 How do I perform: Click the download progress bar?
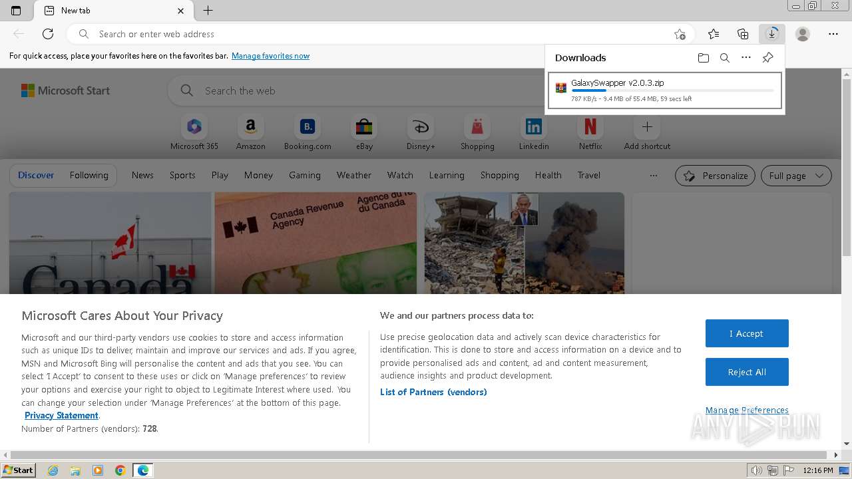tap(672, 90)
